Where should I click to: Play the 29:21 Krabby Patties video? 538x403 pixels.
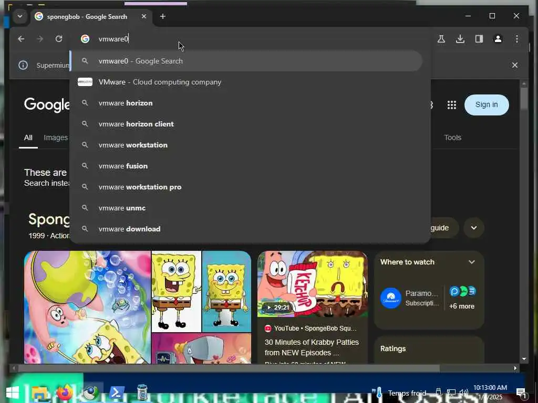pos(312,284)
